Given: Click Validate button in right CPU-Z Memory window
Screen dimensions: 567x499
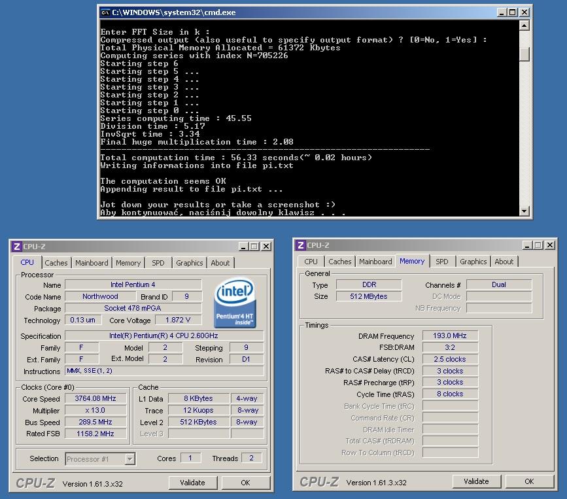Looking at the screenshot, I should [477, 481].
